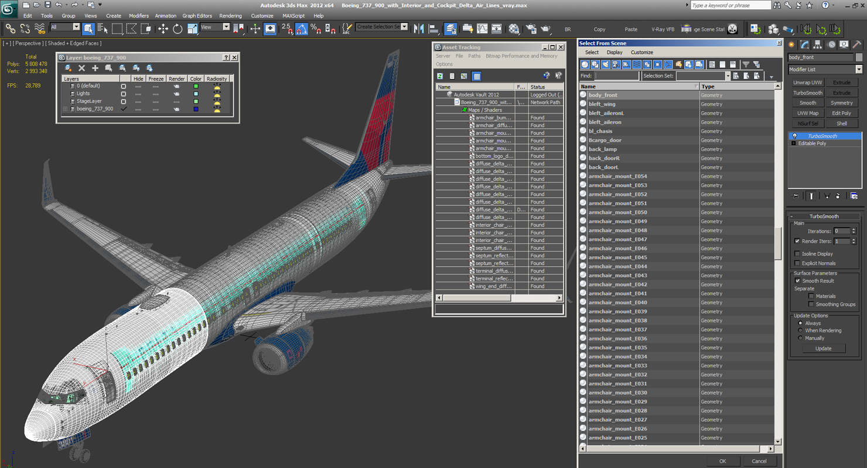Click the body_front object color swatch
This screenshot has height=468, width=867.
click(x=859, y=57)
